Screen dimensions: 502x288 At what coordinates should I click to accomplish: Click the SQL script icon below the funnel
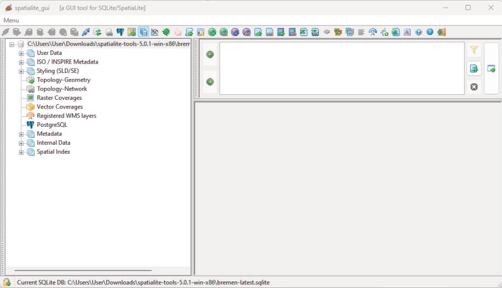[474, 68]
